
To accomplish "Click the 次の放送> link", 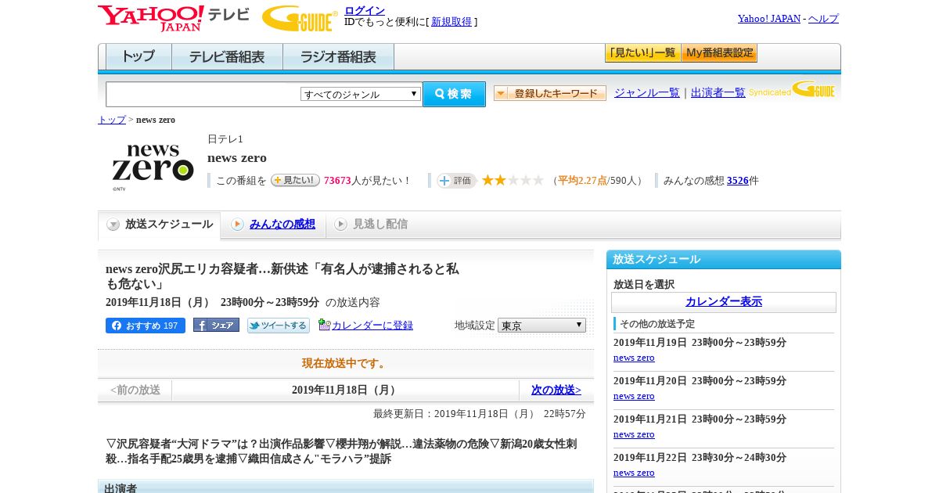I will (x=556, y=390).
